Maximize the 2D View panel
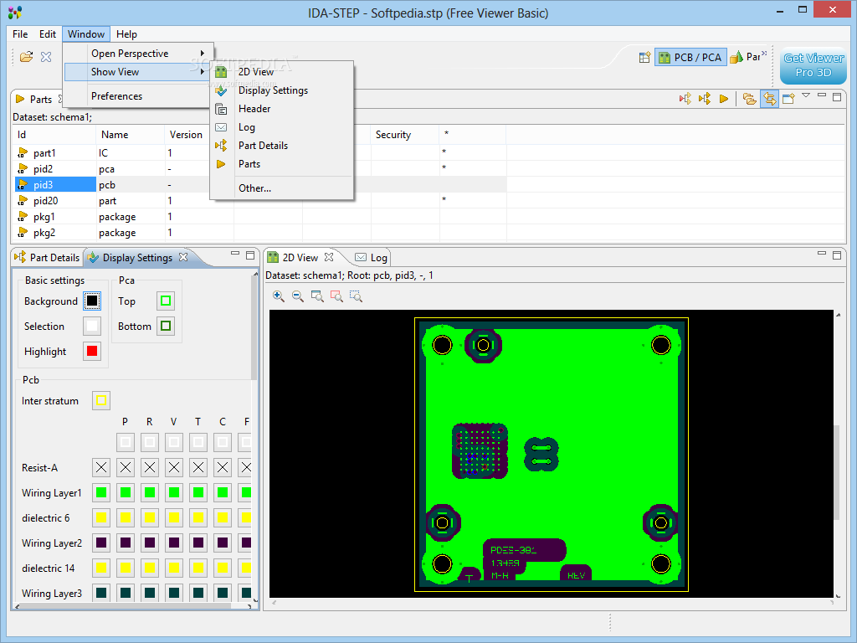Image resolution: width=857 pixels, height=643 pixels. click(837, 255)
